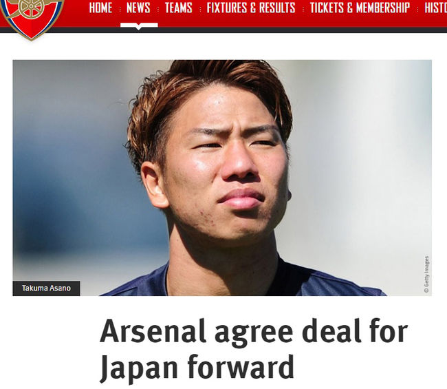
Task: Open TICKETS & MEMBERSHIP menu
Action: click(x=360, y=8)
